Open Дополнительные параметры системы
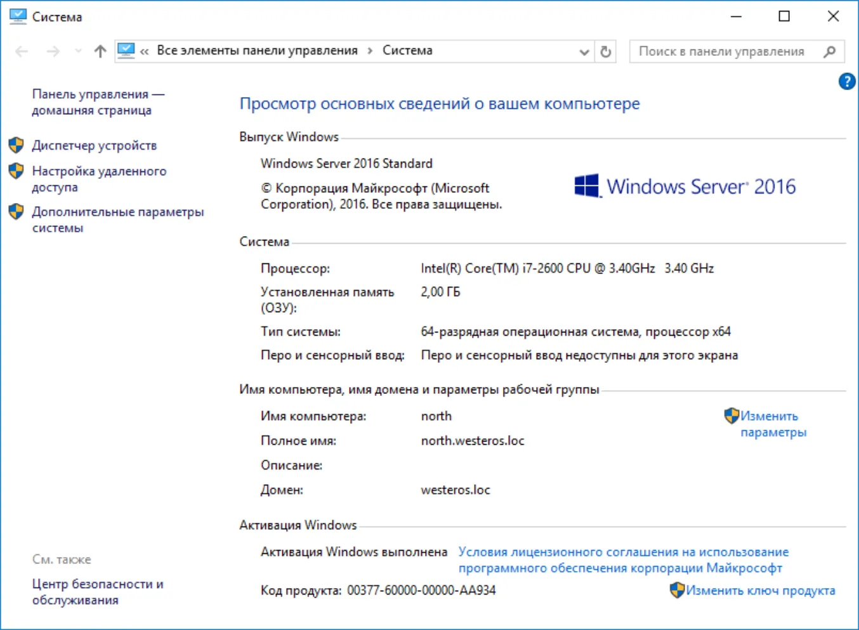The image size is (859, 630). (118, 220)
